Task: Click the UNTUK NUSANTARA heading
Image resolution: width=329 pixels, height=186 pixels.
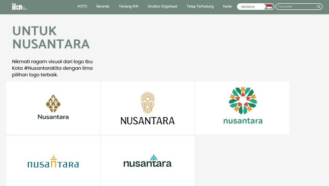Action: pyautogui.click(x=51, y=37)
